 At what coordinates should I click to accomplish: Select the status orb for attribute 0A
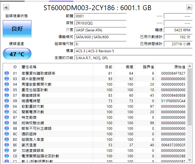pos(7,106)
